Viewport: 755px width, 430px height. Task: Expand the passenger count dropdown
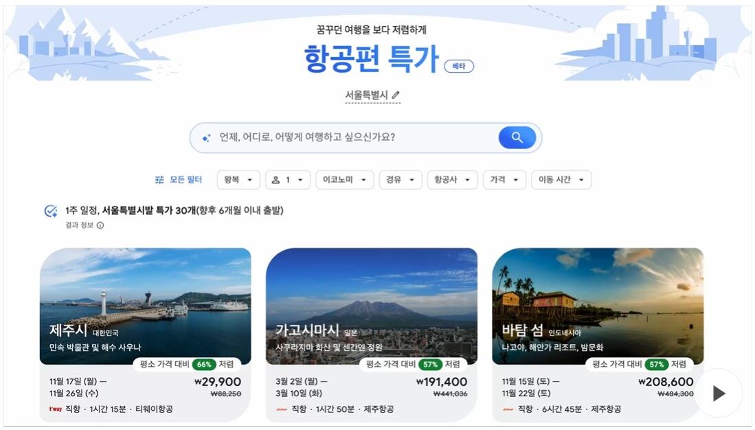click(287, 179)
